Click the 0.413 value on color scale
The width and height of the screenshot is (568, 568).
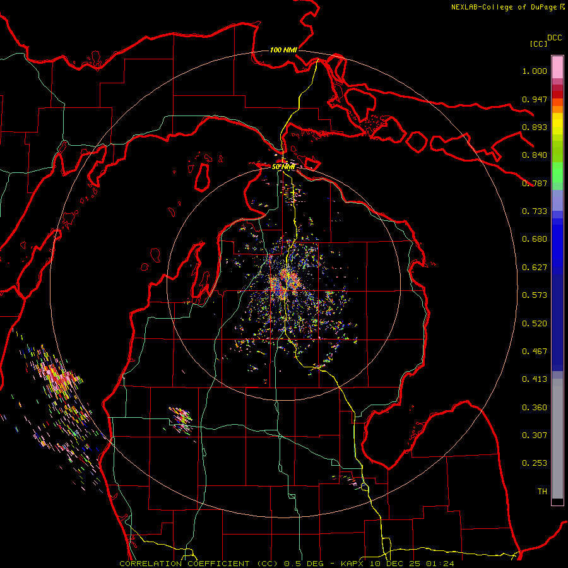[535, 379]
